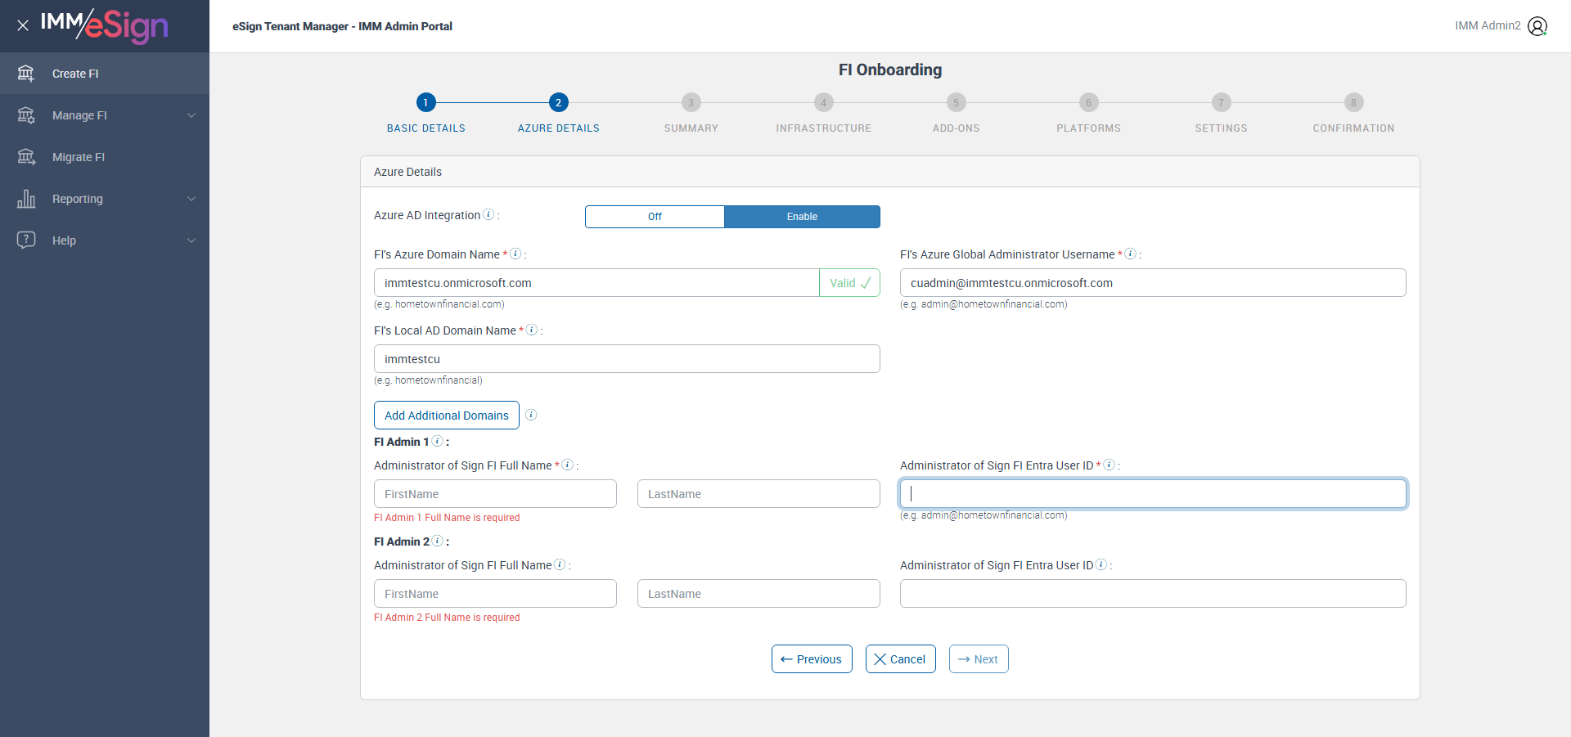Image resolution: width=1571 pixels, height=737 pixels.
Task: Go to step 1 Basic Details
Action: click(425, 102)
